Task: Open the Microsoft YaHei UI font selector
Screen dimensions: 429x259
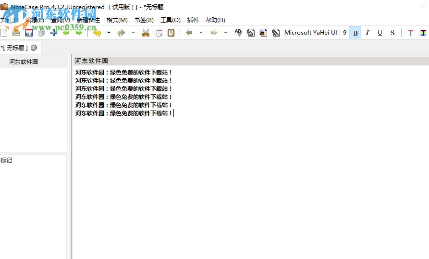Action: pyautogui.click(x=310, y=33)
